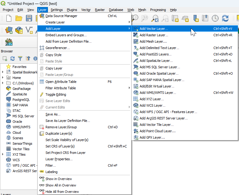Open the Filter Attribute Table submenu
The width and height of the screenshot is (239, 195).
pos(60,88)
